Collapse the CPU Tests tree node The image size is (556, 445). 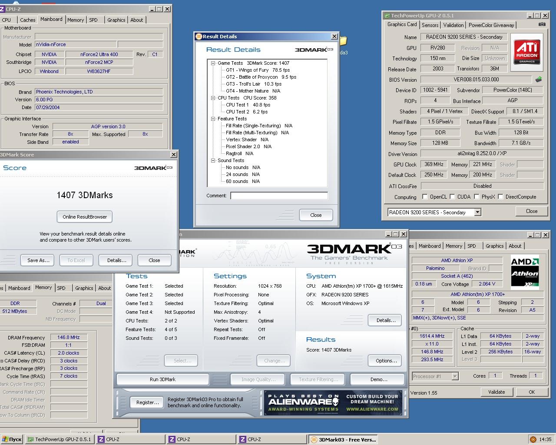tap(213, 98)
